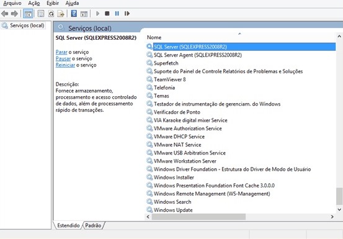Select the Superfetch service
This screenshot has width=343, height=239.
point(241,63)
